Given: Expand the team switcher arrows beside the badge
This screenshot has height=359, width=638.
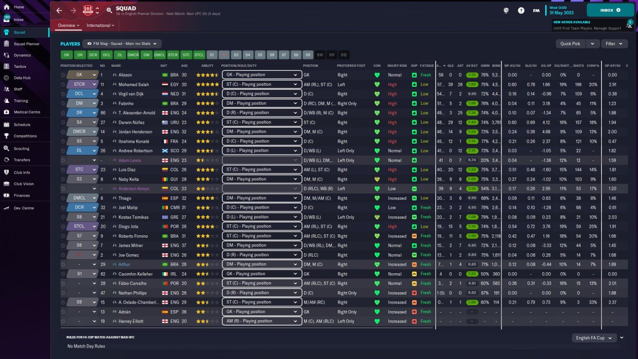Looking at the screenshot, I should (97, 10).
